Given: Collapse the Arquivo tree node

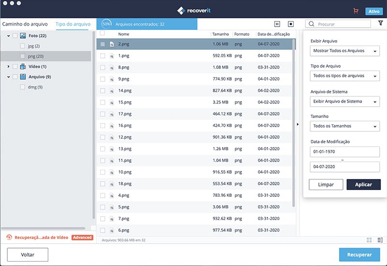Looking at the screenshot, I should pos(8,77).
